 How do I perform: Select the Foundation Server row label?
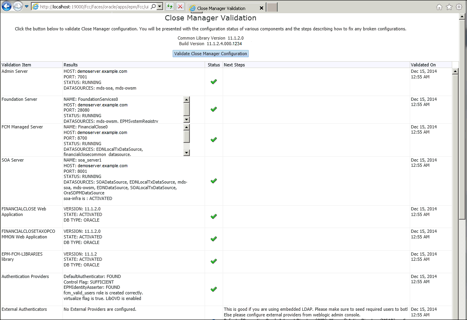click(x=19, y=99)
